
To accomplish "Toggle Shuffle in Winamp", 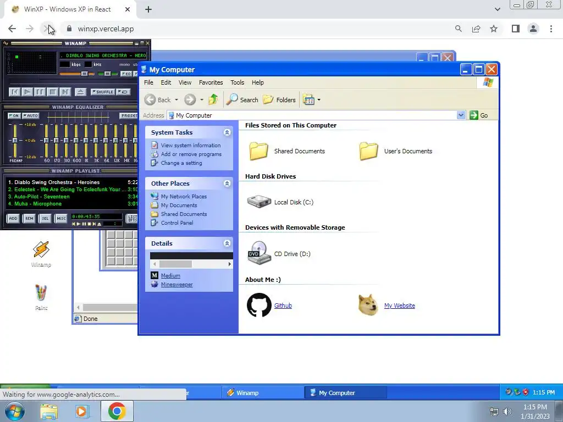I will coord(103,92).
